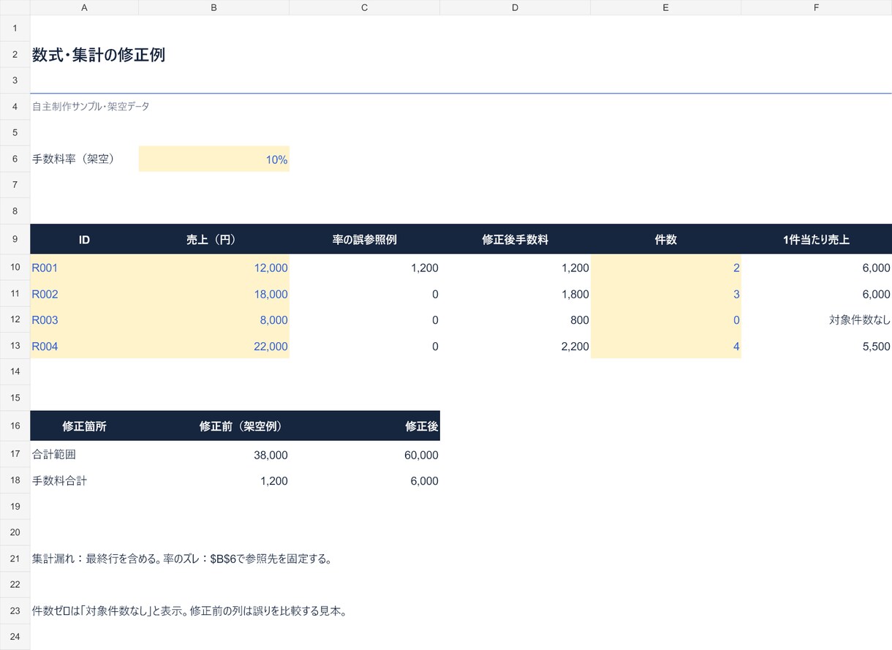Click the 22,000 sales cell for R004
This screenshot has height=650, width=892.
pos(213,346)
